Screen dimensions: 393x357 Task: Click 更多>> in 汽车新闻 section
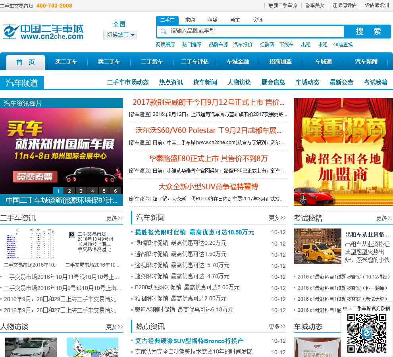[x=277, y=218]
